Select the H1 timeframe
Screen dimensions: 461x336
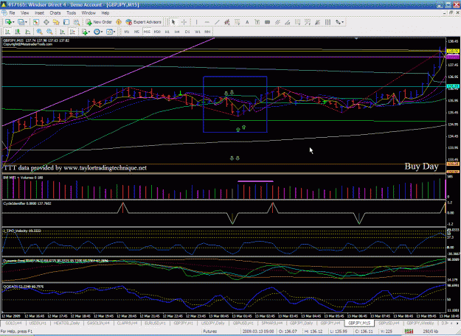tap(167, 32)
